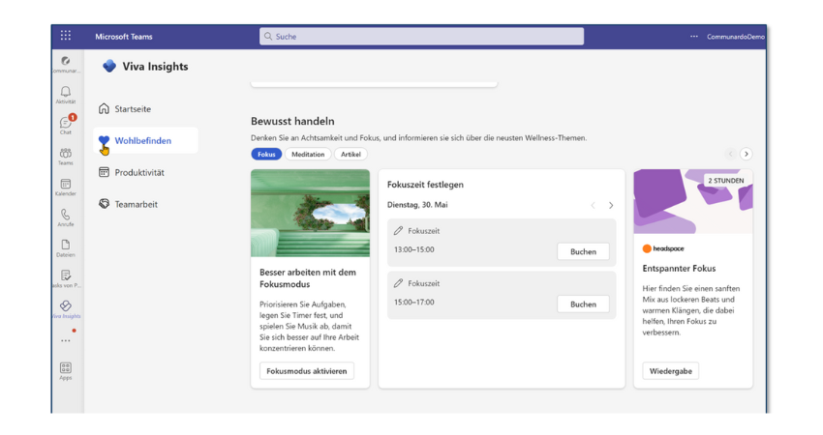Open the Aktivität bell icon
The height and width of the screenshot is (435, 823).
[66, 92]
